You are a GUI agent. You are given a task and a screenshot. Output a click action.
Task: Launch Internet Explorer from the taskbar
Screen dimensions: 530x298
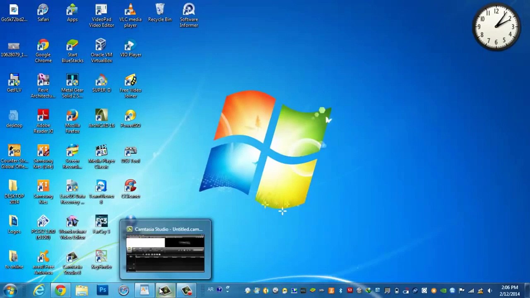coord(39,291)
